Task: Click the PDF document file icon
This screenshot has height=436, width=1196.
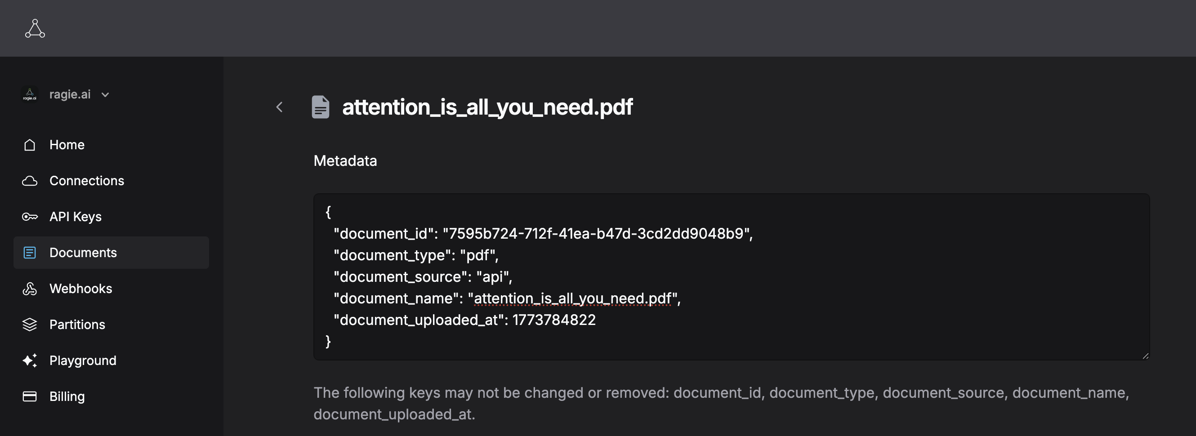Action: coord(320,107)
